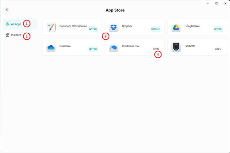Hit the OneDrive INSTALL button
Image resolution: width=230 pixels, height=153 pixels.
(93, 49)
